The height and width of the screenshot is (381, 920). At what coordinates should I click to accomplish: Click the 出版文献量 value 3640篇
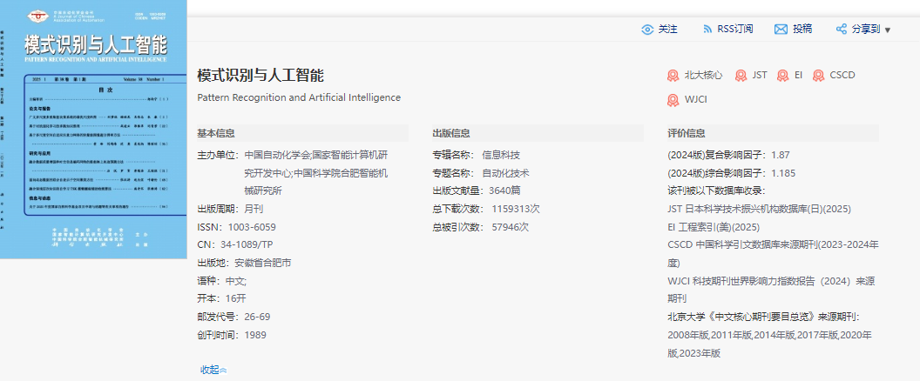(505, 191)
